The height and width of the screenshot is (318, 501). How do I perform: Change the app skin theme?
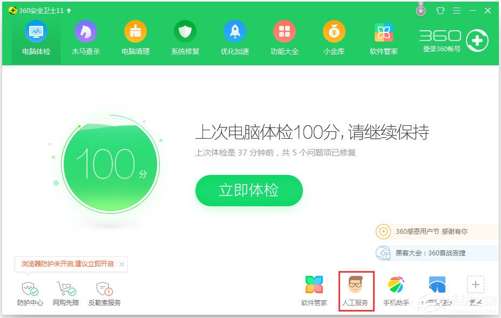(x=440, y=10)
